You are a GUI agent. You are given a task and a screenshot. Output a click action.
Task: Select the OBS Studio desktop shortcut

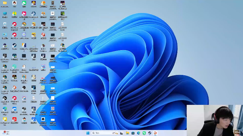coord(24,88)
